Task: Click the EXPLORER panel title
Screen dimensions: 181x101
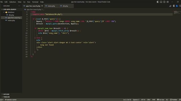Action: 7,6
